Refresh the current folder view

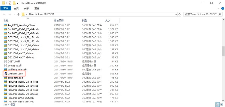click(x=179, y=14)
